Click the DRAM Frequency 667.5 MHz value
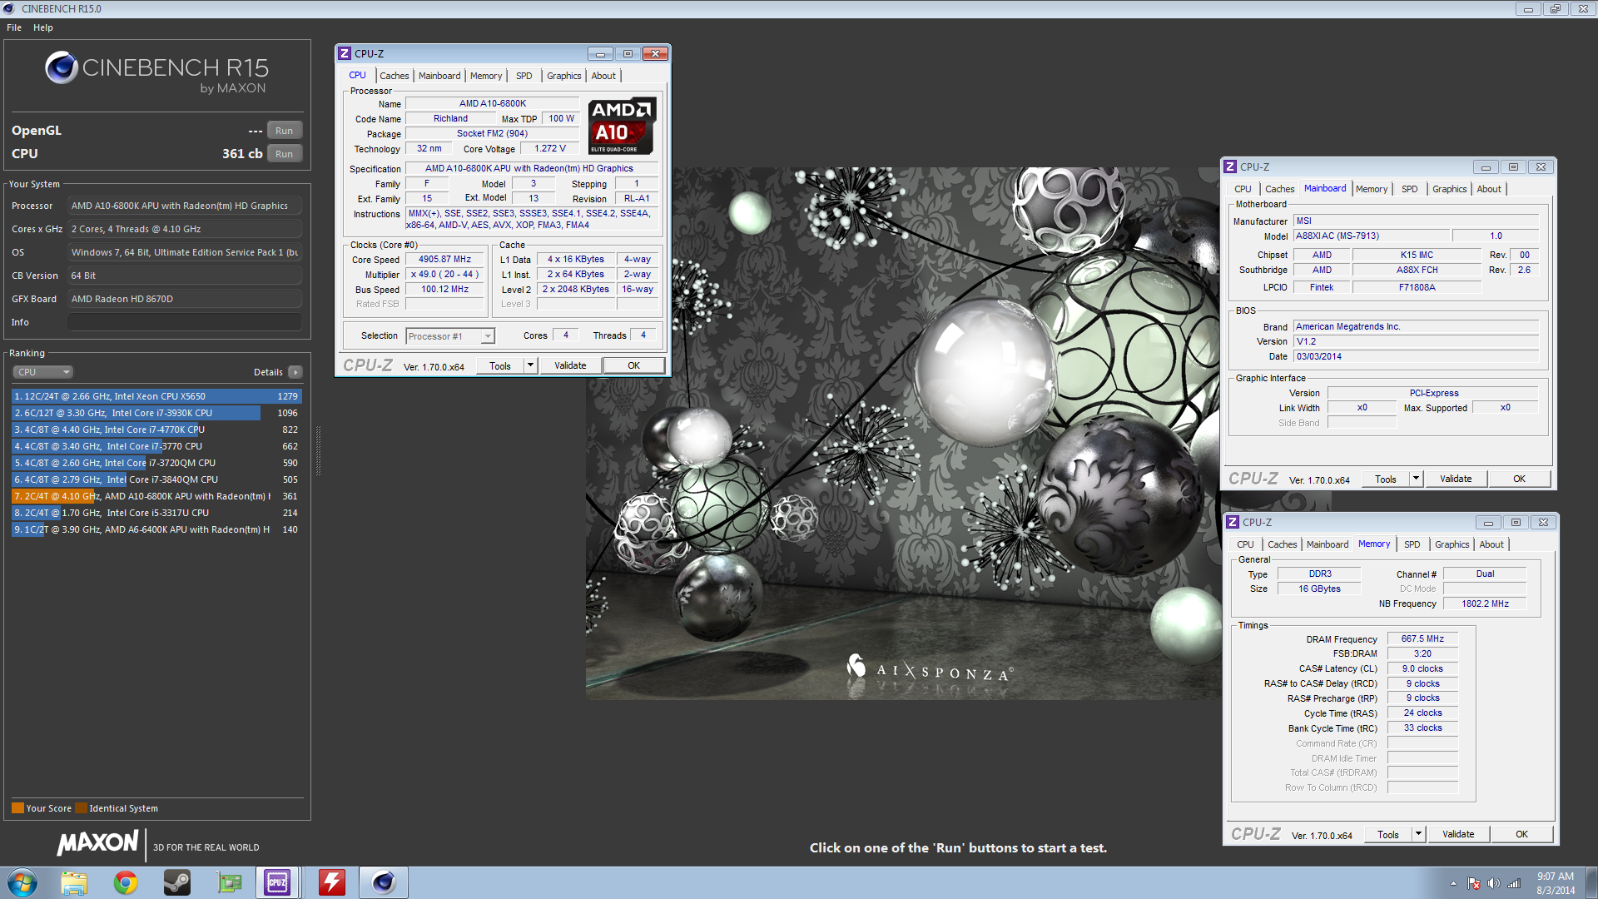This screenshot has height=899, width=1598. pos(1422,638)
